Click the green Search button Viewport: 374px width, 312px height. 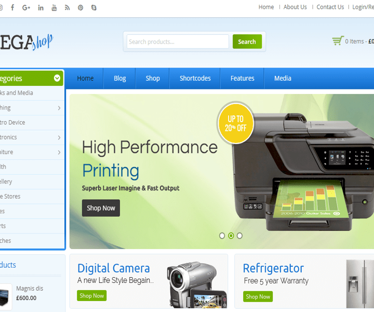click(x=247, y=42)
